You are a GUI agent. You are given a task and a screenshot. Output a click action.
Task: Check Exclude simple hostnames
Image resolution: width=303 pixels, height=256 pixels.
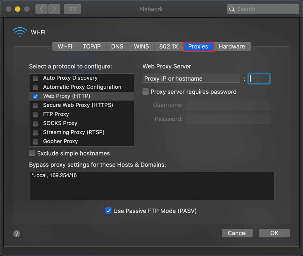pyautogui.click(x=32, y=153)
